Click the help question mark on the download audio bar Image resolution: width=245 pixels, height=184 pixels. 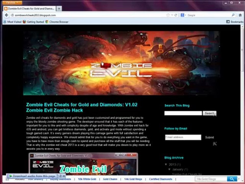60,176
